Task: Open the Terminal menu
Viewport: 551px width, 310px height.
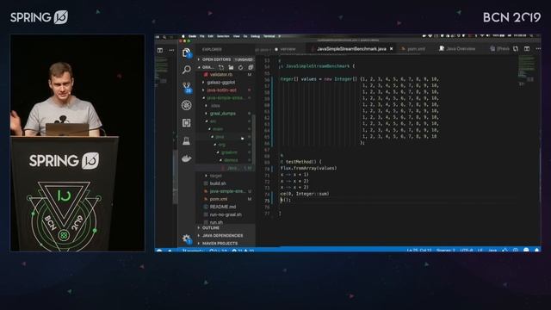Action: pos(269,36)
